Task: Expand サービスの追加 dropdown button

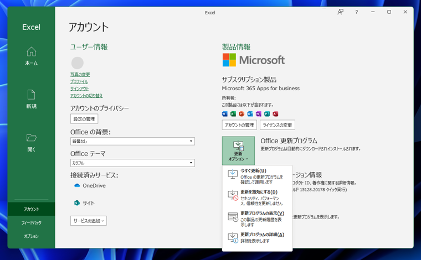Action: pyautogui.click(x=88, y=221)
